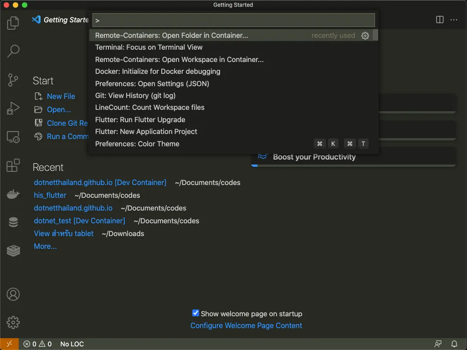Click the New File link
This screenshot has height=350, width=467.
[61, 96]
